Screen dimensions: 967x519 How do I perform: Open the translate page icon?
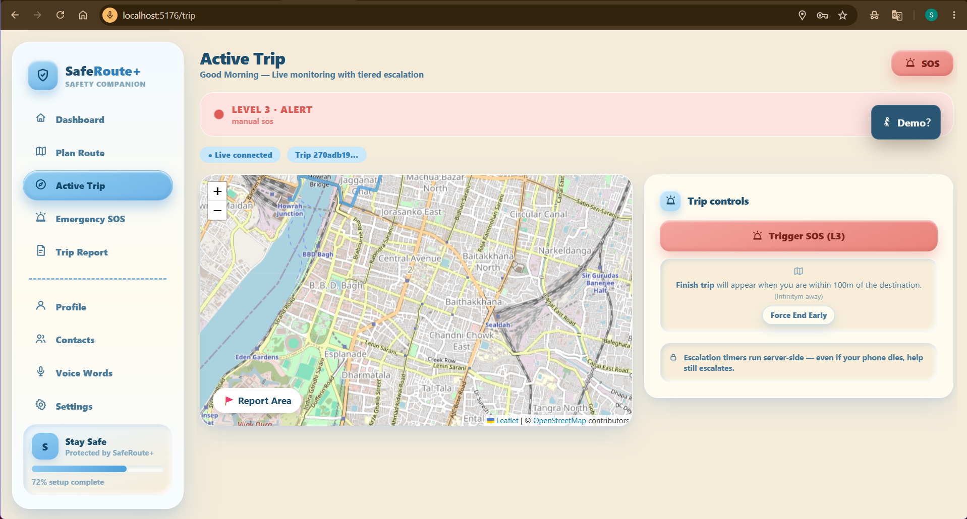click(x=897, y=15)
